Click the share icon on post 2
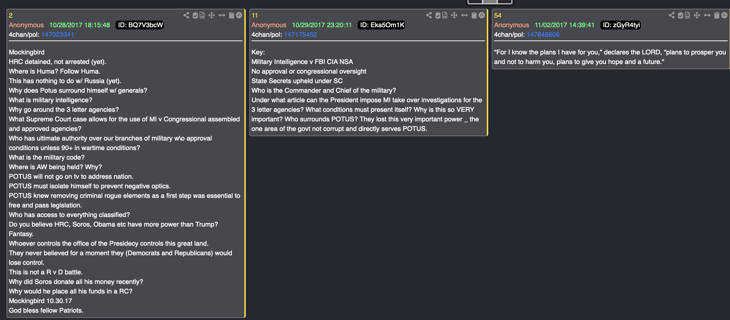 [186, 15]
